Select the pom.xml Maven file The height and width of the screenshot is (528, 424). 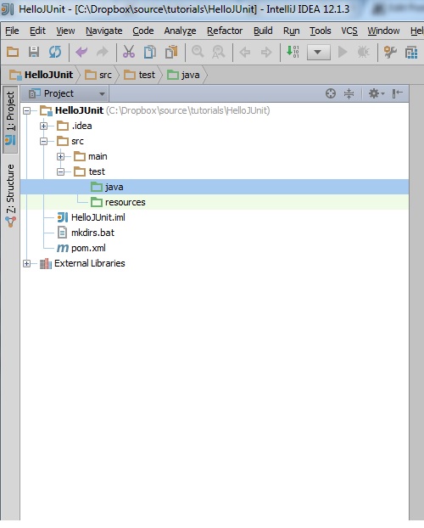pos(81,248)
